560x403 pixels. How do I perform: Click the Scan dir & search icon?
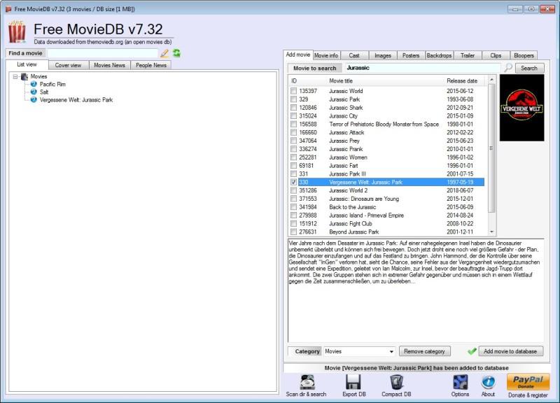(x=307, y=382)
